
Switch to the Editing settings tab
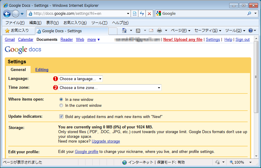42,70
